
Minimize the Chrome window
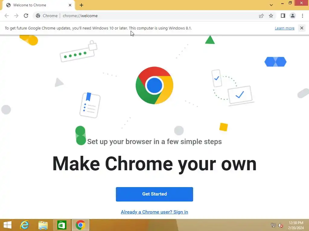pos(282,3)
